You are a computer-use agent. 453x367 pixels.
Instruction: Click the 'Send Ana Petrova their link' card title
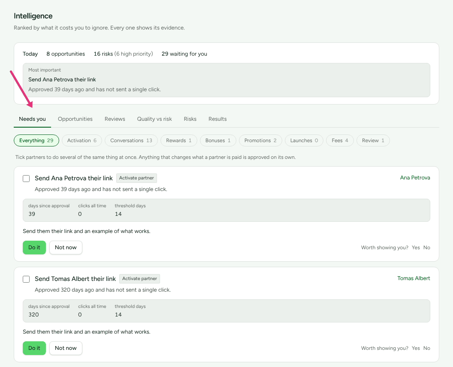coord(74,178)
